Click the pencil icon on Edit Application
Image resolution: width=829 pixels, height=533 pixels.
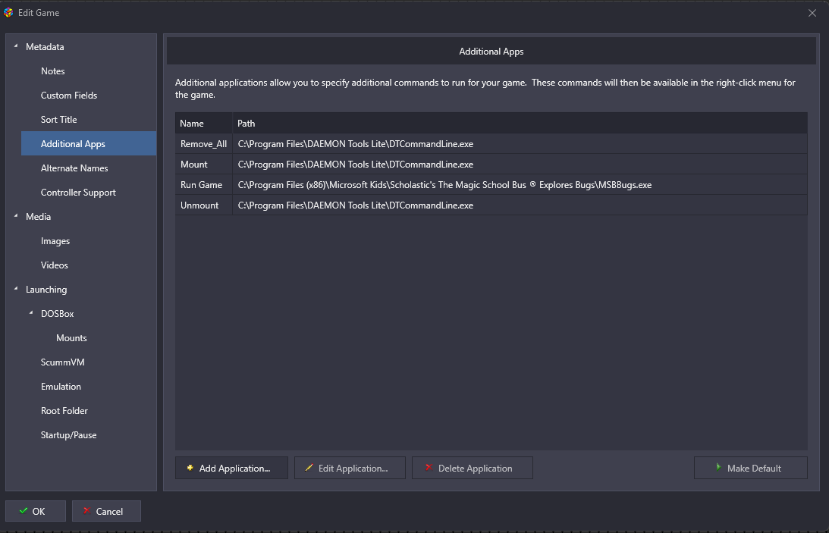click(309, 468)
